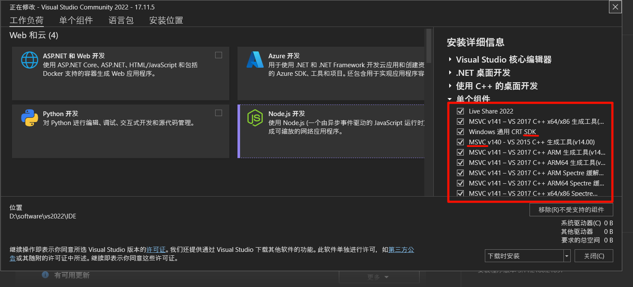Expand 使用 C++ 的桌面开发 section
Image resolution: width=633 pixels, height=287 pixels.
click(450, 86)
